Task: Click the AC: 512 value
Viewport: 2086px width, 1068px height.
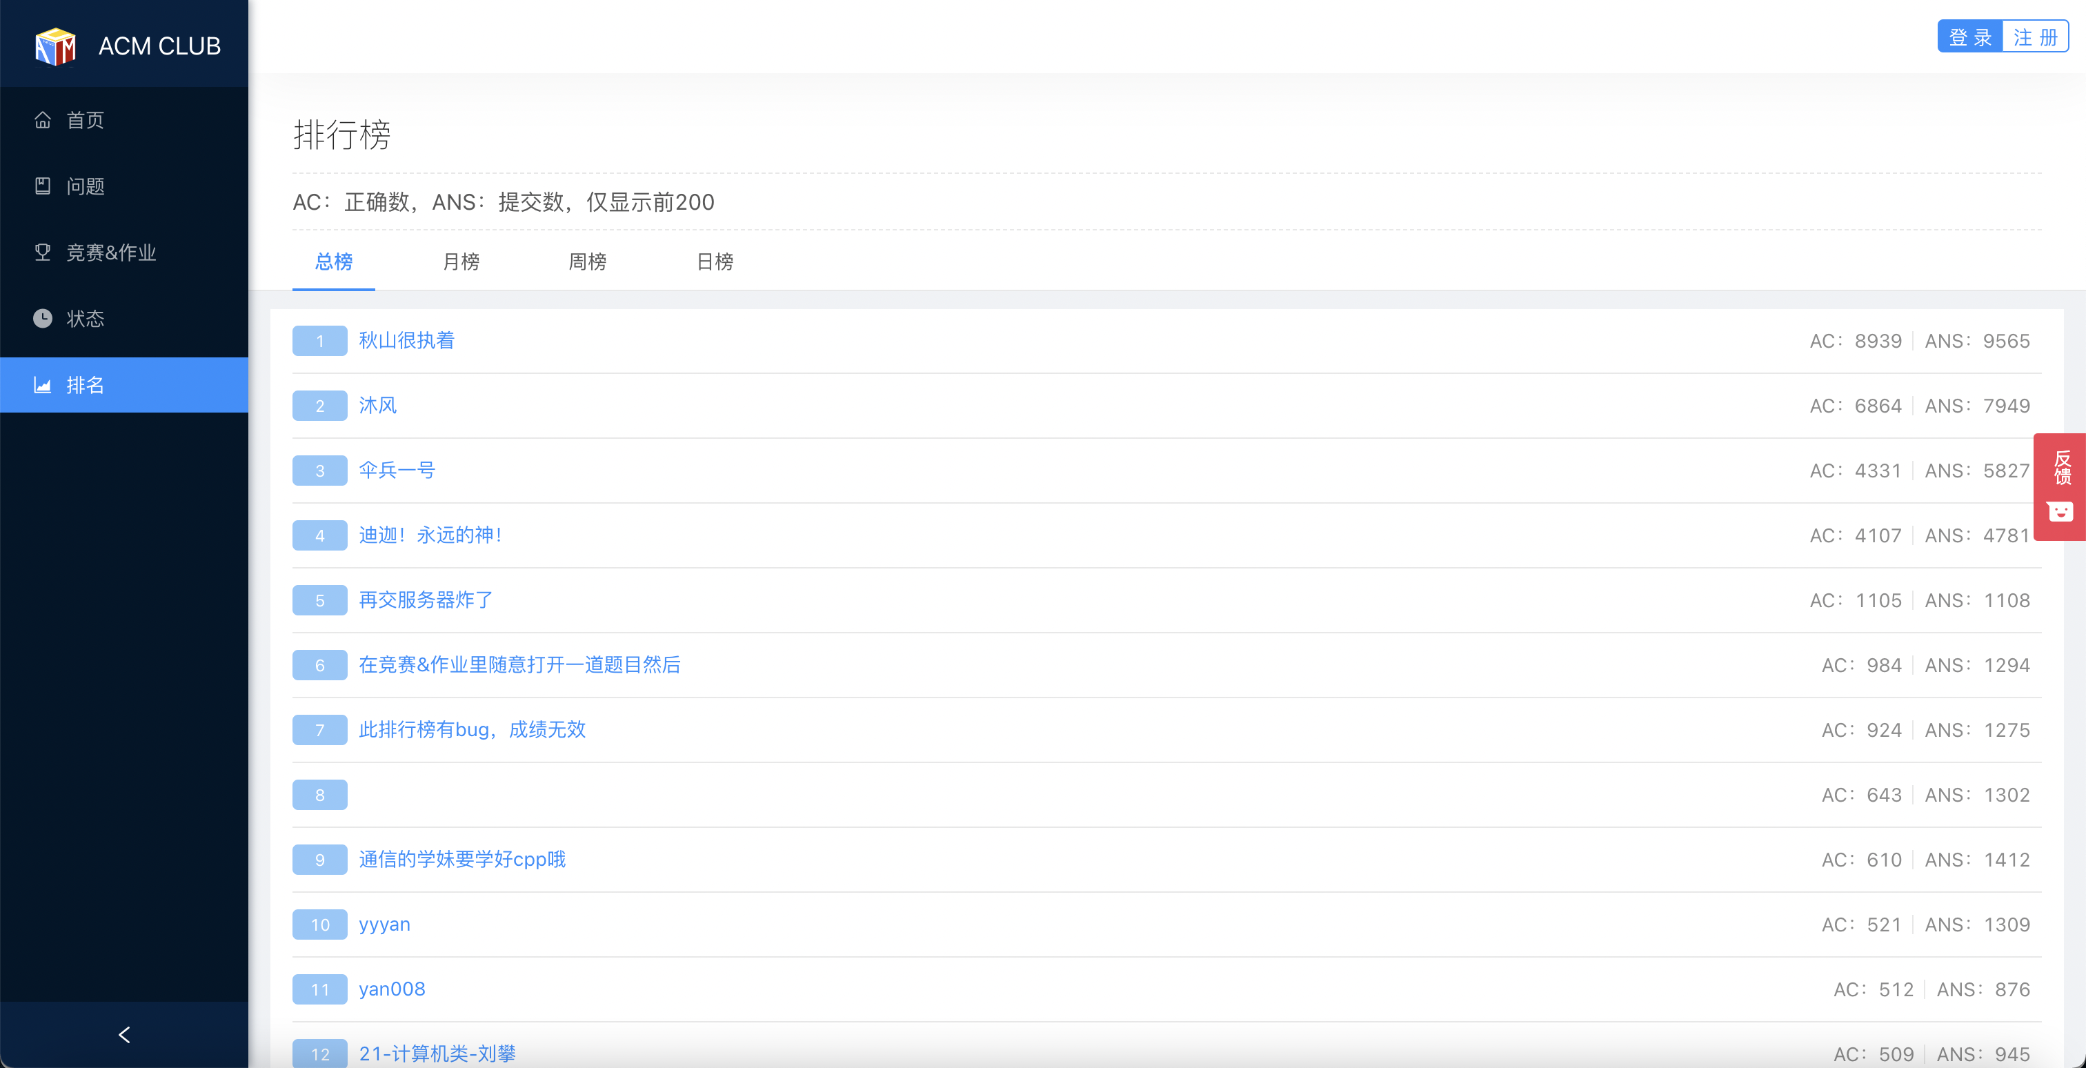Action: point(1873,989)
